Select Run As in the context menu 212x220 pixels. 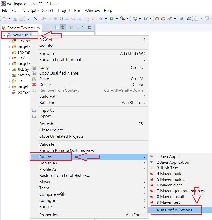(89, 157)
